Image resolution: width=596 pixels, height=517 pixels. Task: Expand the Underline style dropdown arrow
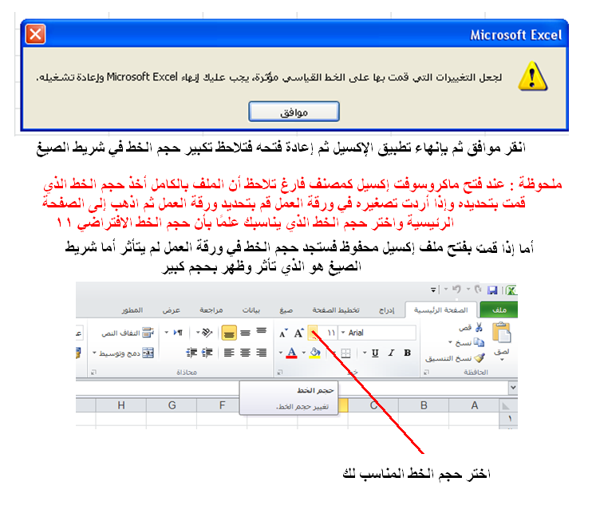pos(365,353)
